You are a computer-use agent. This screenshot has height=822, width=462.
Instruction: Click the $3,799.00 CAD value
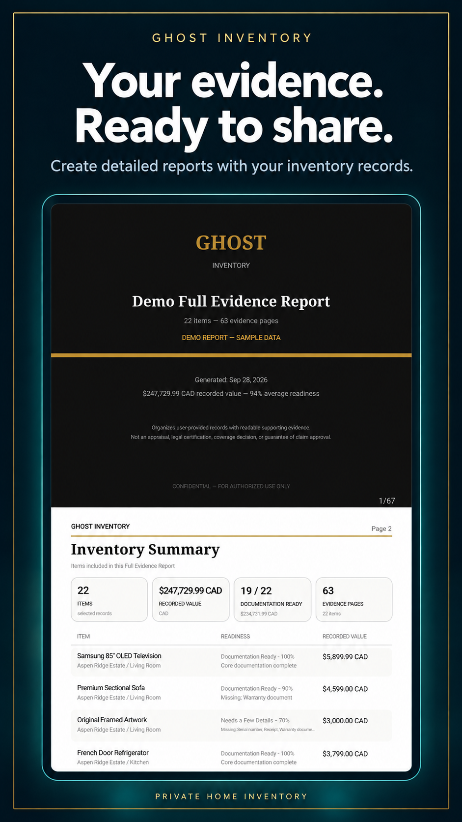pos(345,754)
